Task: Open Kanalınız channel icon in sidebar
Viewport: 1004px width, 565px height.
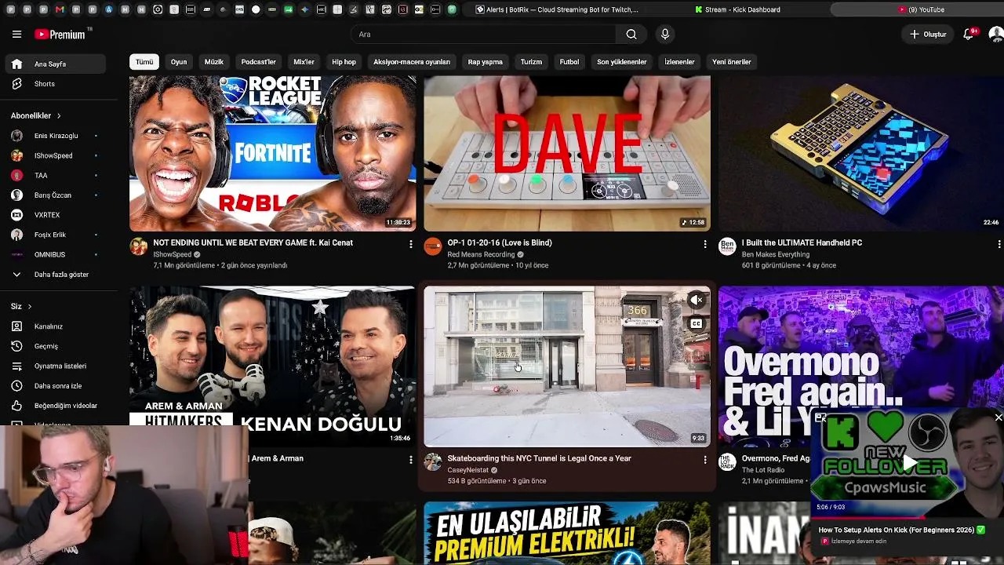Action: [16, 326]
